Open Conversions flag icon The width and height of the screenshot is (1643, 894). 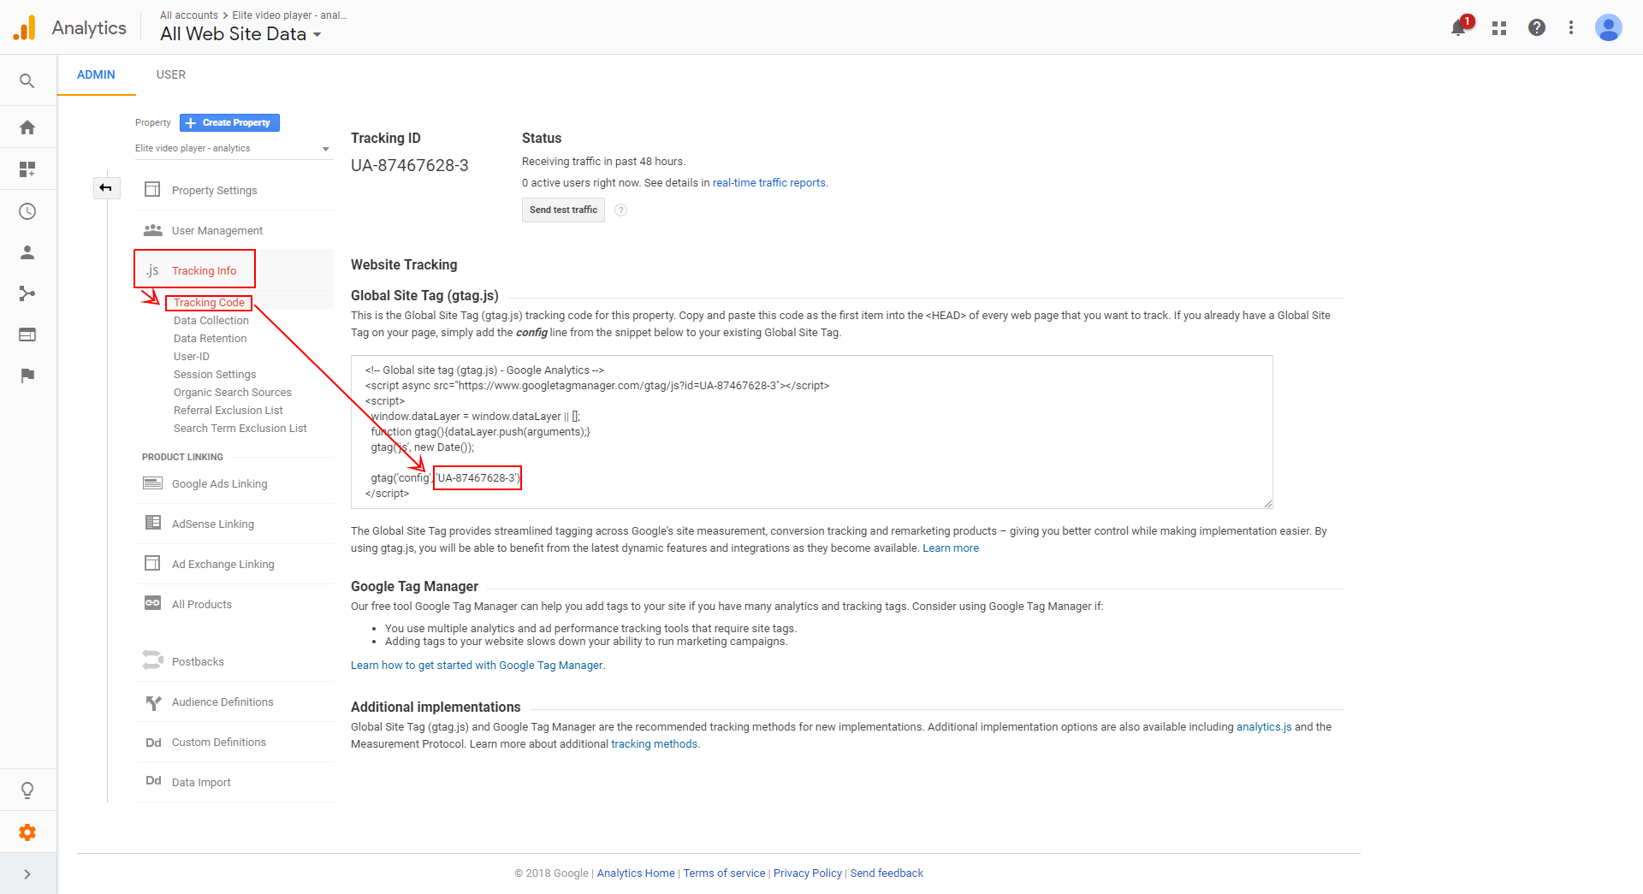pos(27,376)
